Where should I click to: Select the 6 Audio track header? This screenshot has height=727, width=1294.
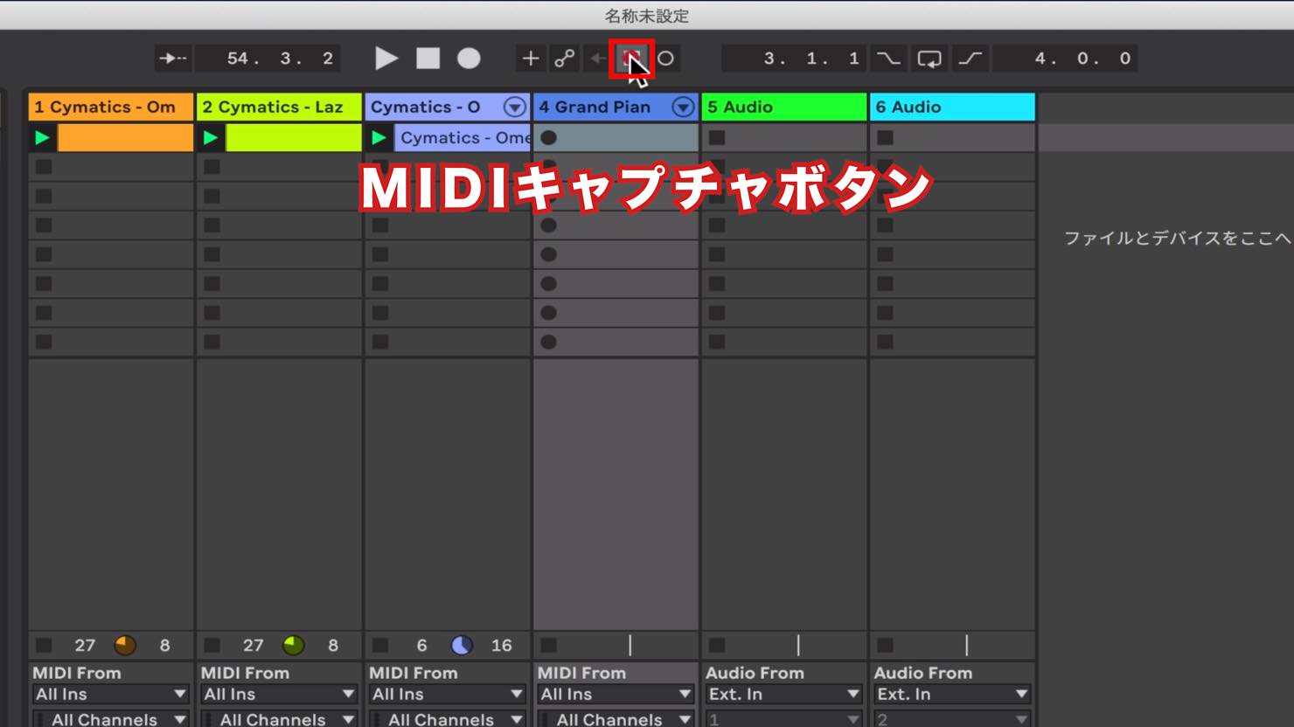[x=952, y=107]
